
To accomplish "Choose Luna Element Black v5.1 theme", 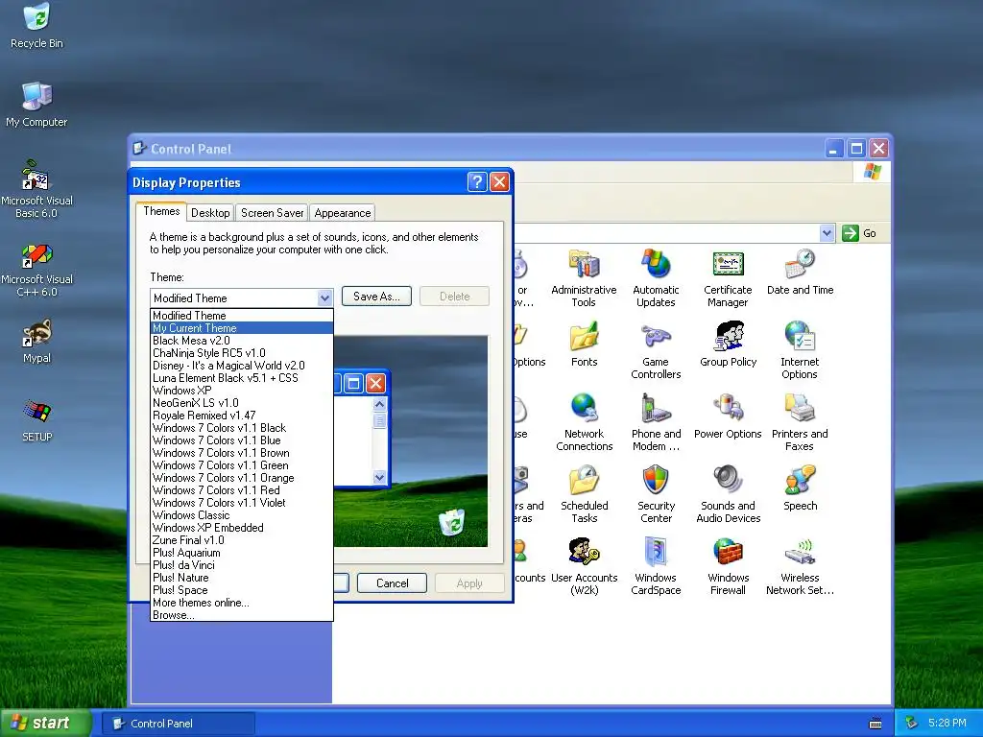I will click(241, 378).
